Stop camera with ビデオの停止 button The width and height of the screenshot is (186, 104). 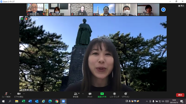point(19,95)
